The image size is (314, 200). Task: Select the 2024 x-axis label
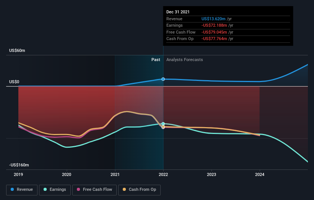[x=260, y=174]
